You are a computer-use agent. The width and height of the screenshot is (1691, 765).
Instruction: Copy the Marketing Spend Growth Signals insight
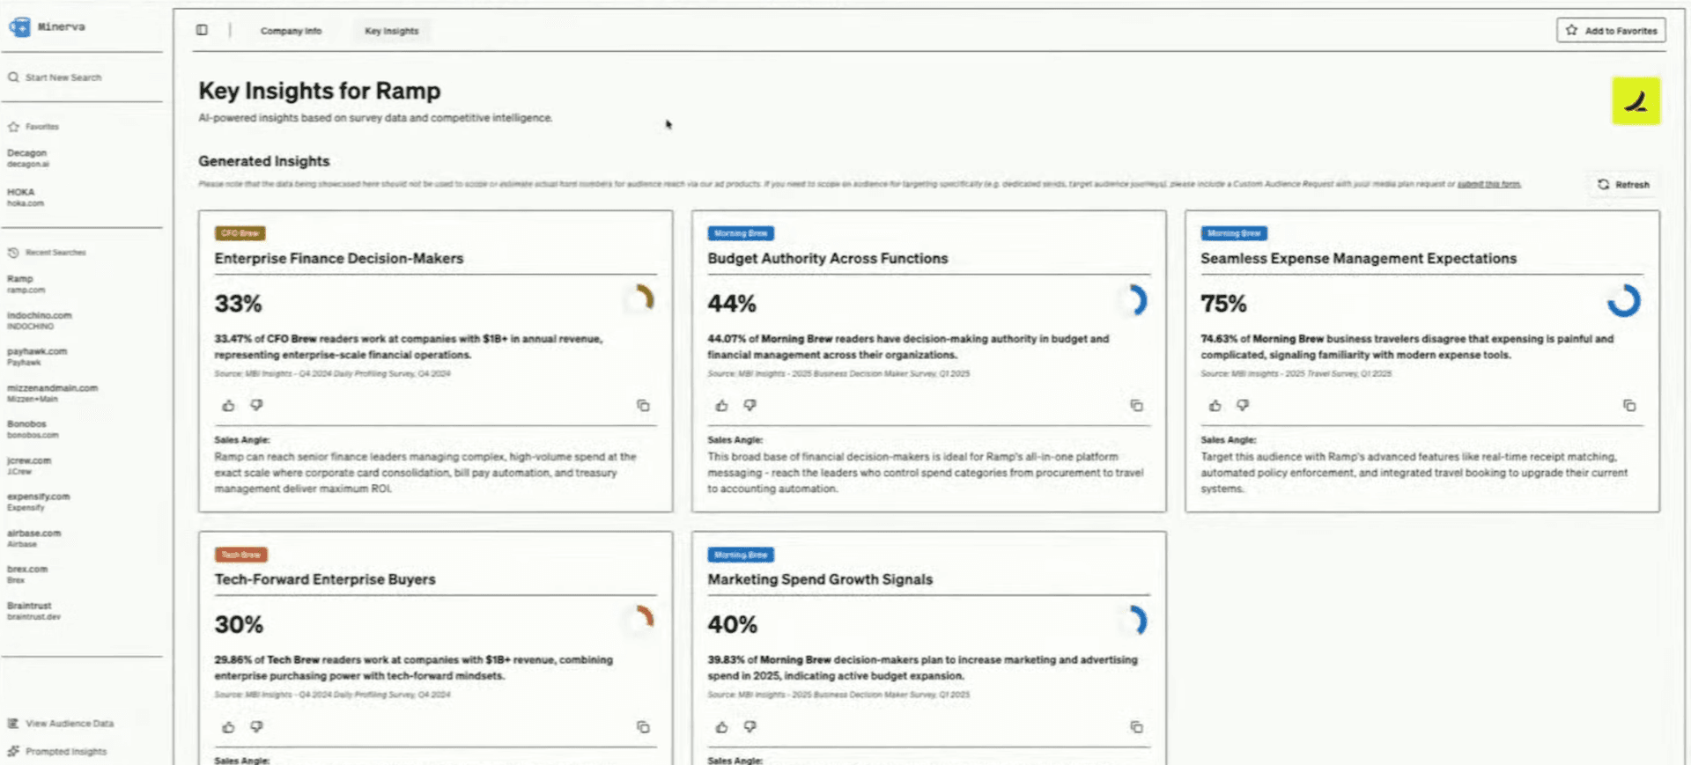click(1136, 727)
